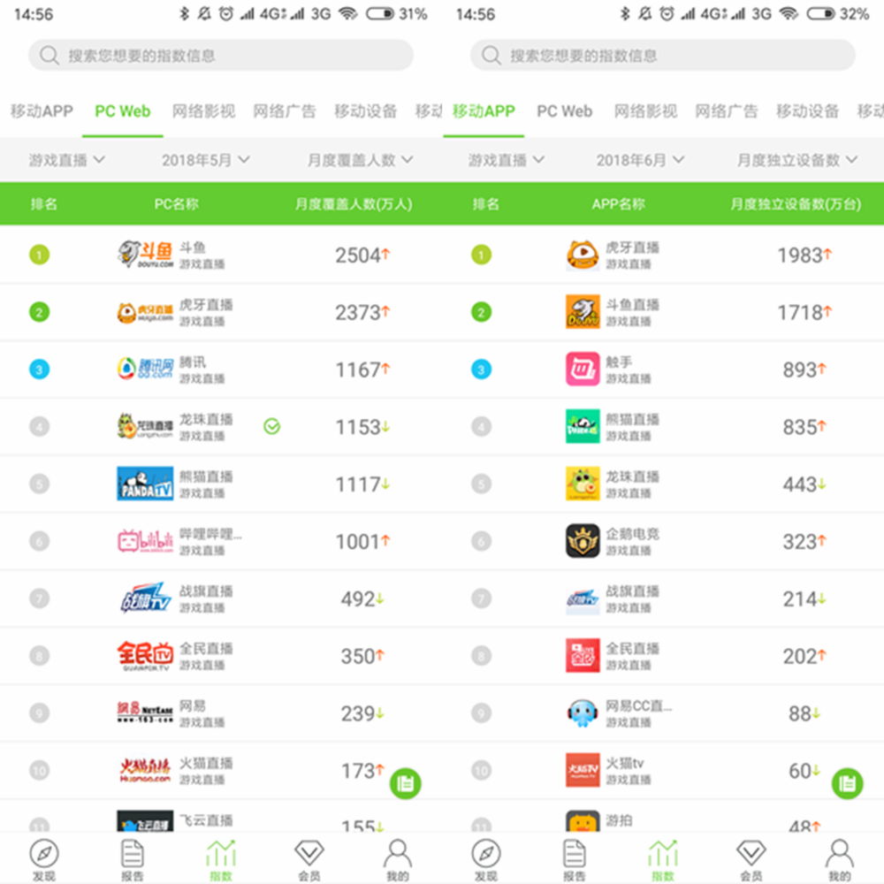The width and height of the screenshot is (884, 884).
Task: Focus right search field for index info
Action: coord(663,55)
